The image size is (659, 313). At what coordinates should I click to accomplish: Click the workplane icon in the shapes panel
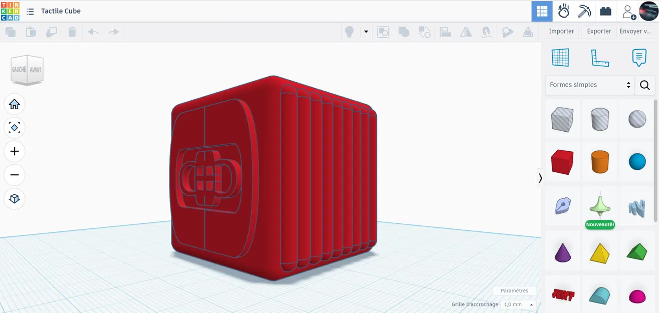561,57
